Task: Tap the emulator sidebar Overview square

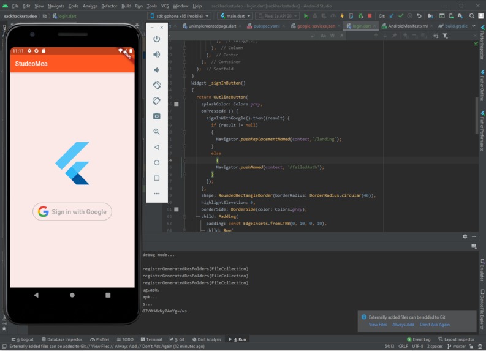Action: click(x=156, y=178)
